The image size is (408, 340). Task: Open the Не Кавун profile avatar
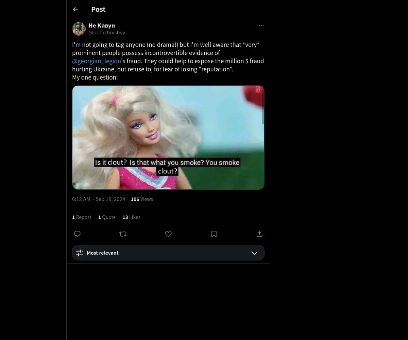point(79,29)
